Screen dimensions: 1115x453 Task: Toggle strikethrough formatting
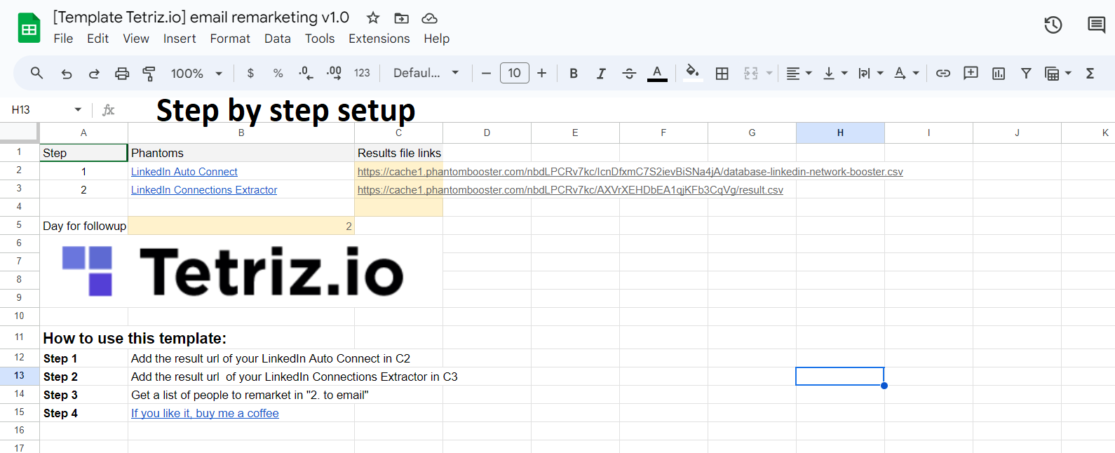point(629,73)
